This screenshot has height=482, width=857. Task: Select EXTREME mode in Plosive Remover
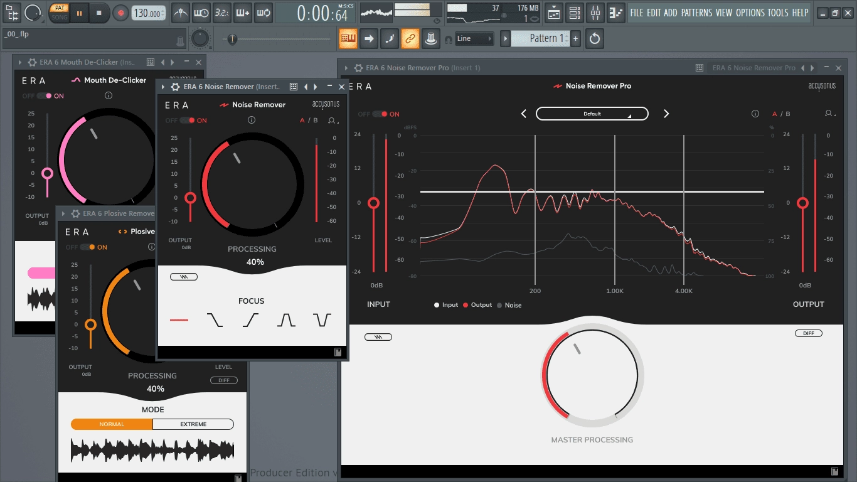click(x=193, y=424)
